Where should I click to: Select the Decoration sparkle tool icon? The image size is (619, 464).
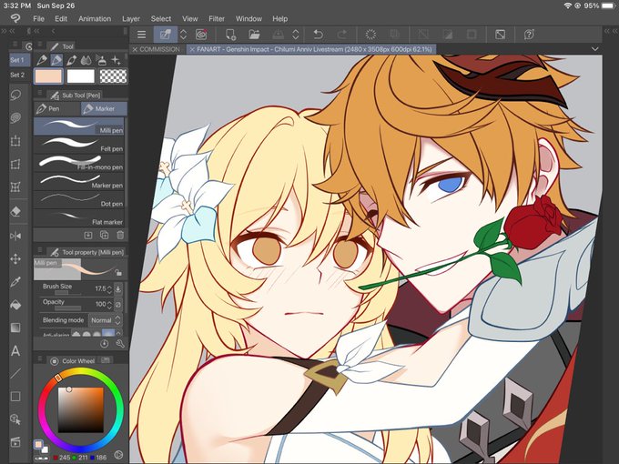[117, 60]
